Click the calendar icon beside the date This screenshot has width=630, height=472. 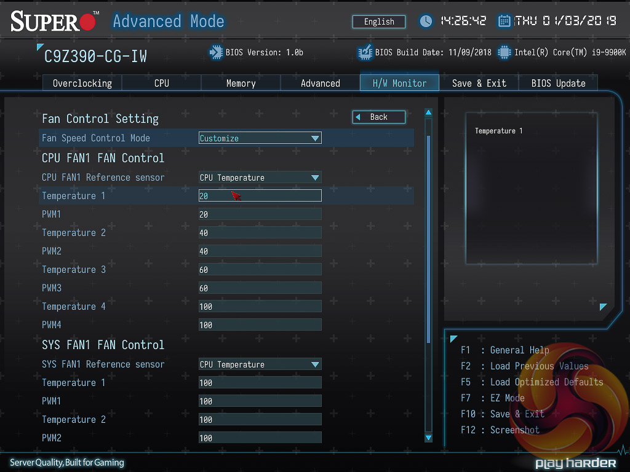504,21
